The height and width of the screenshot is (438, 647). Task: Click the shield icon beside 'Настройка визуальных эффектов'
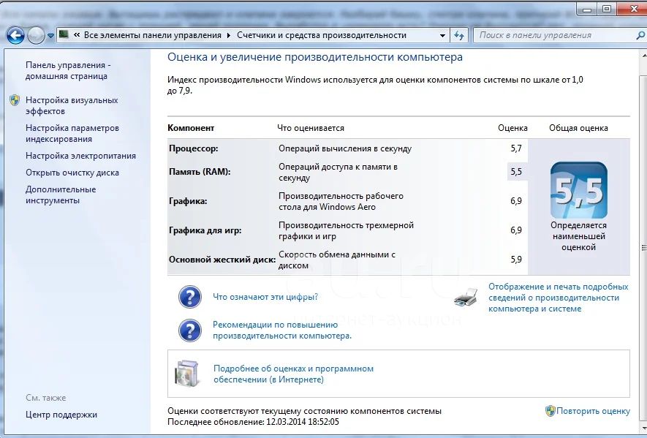[15, 100]
